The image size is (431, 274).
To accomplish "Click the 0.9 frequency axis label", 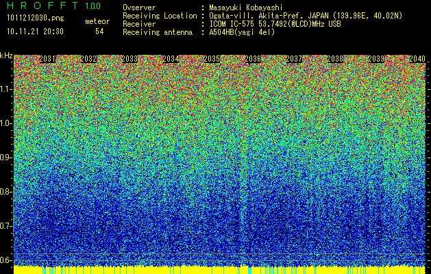I will [x=6, y=158].
